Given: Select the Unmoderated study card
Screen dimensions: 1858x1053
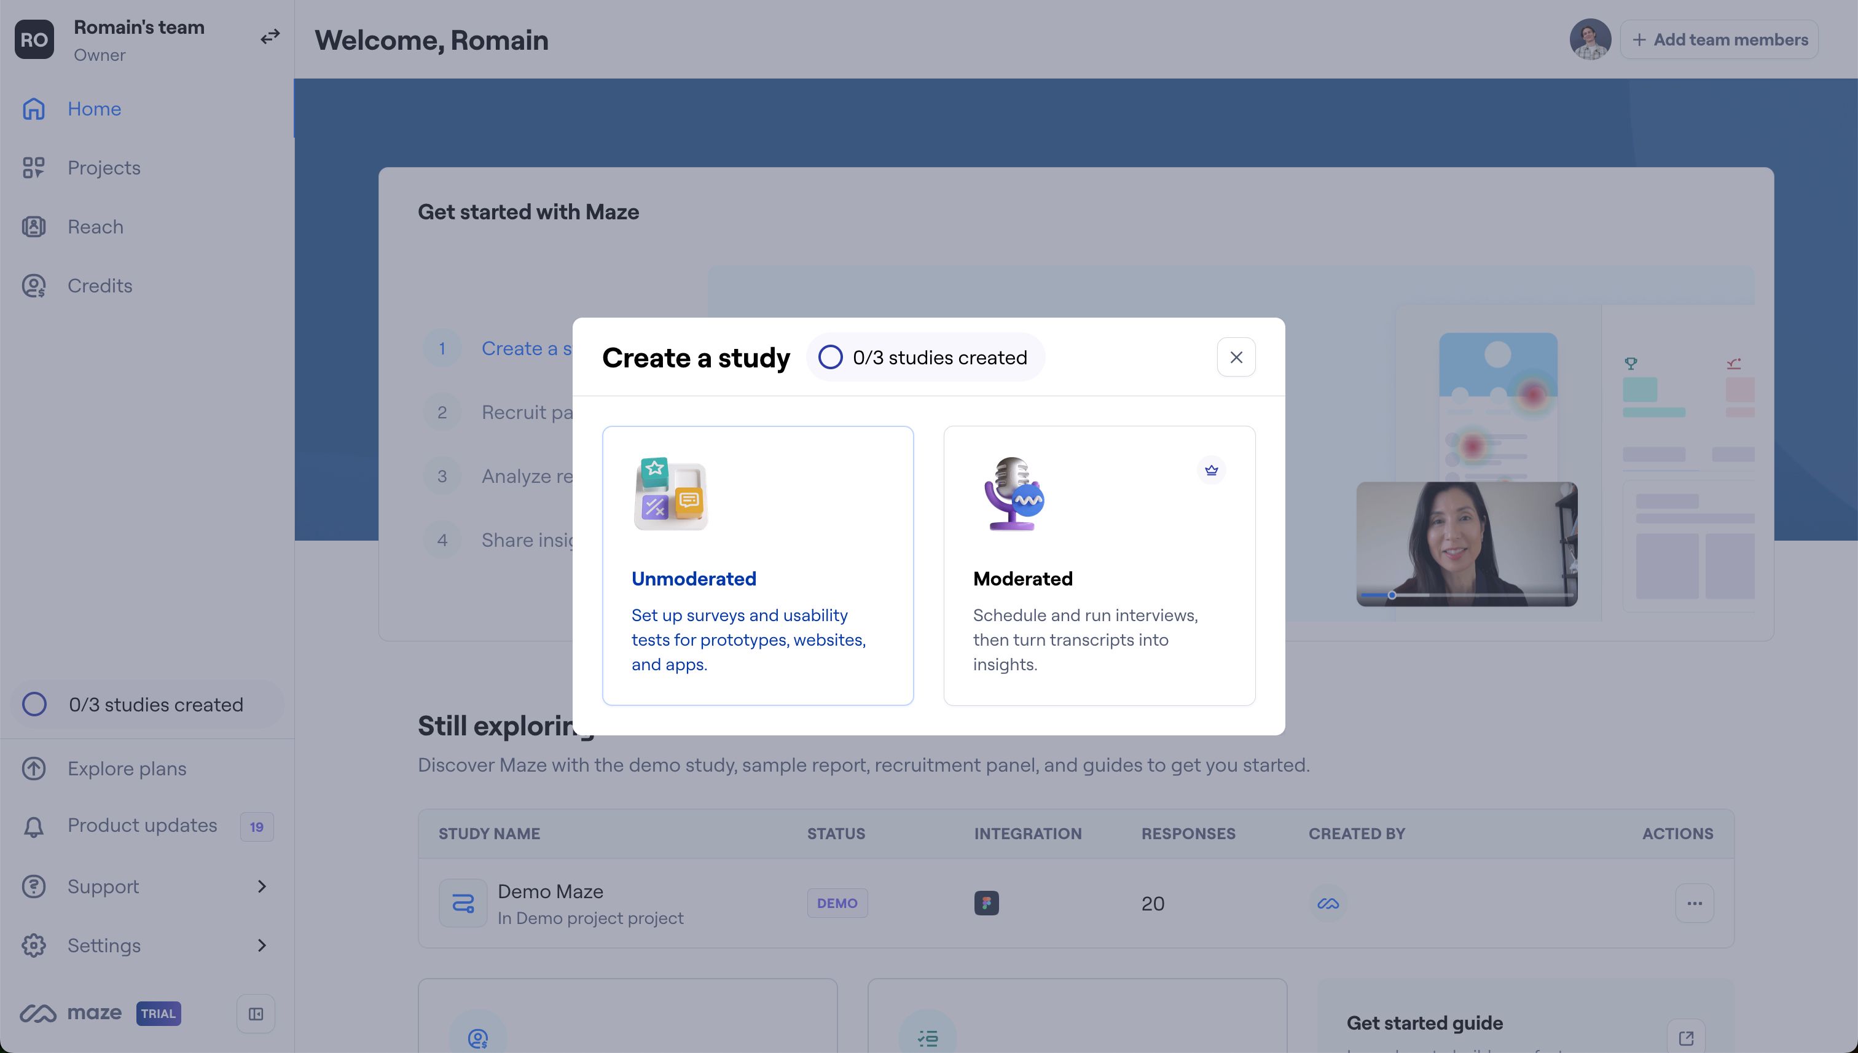Looking at the screenshot, I should click(x=758, y=566).
